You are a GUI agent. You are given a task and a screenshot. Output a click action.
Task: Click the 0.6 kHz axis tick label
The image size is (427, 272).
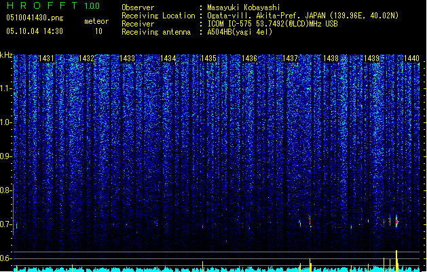coord(5,258)
